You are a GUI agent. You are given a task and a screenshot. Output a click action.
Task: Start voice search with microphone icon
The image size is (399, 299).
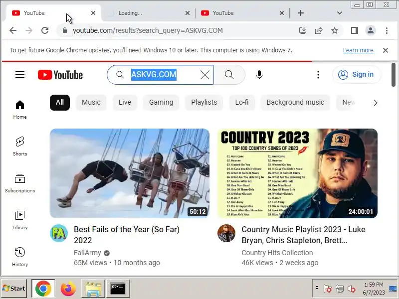click(259, 75)
